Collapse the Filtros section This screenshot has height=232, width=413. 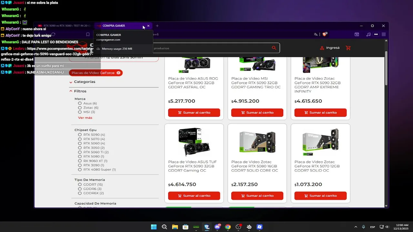[78, 91]
